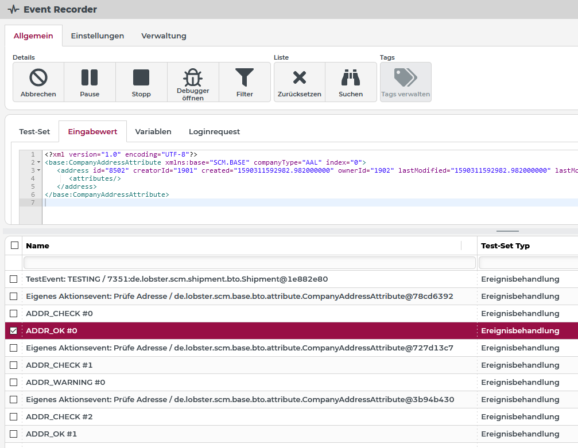This screenshot has height=448, width=578.
Task: Click the Event Recorder title text
Action: tap(60, 9)
